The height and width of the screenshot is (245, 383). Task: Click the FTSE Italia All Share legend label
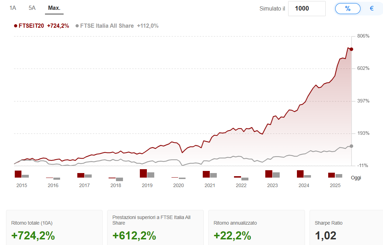pos(107,26)
